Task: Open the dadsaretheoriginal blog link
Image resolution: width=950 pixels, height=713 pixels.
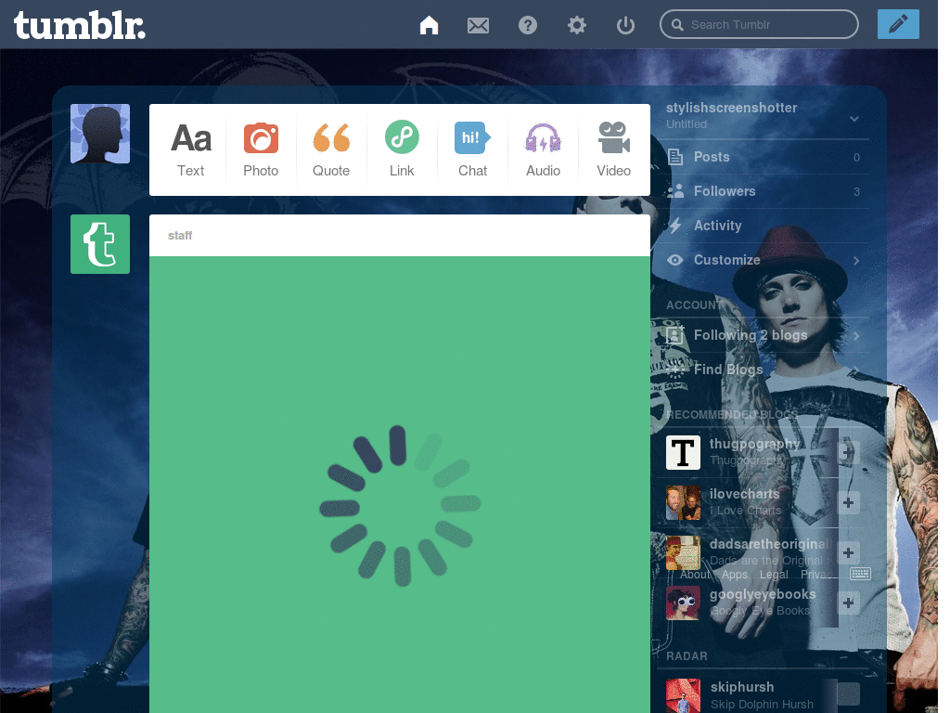Action: [x=769, y=544]
